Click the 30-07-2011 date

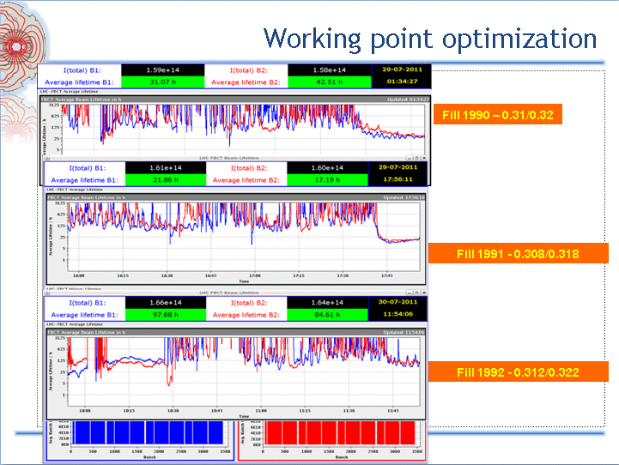click(x=397, y=302)
